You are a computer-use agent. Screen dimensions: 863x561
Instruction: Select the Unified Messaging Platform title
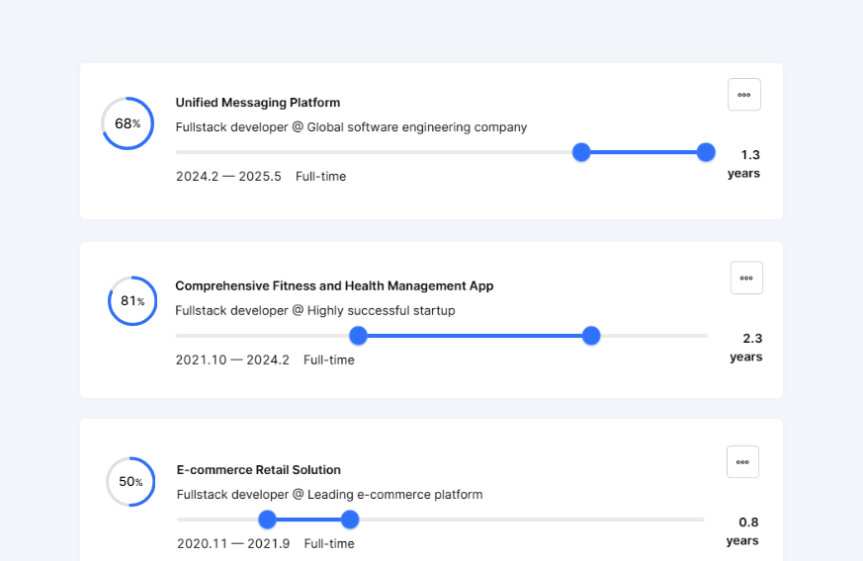point(258,103)
